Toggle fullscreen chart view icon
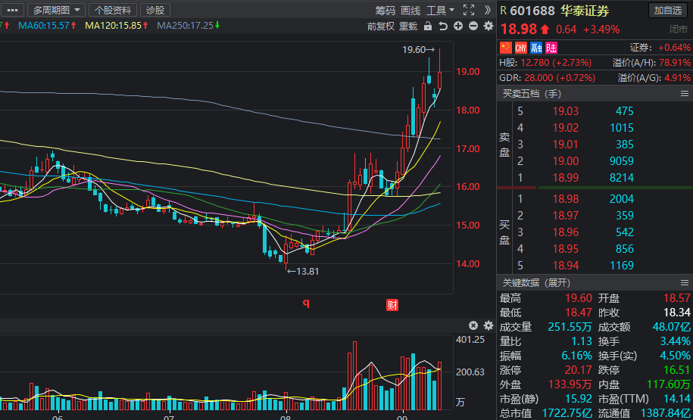This screenshot has height=420, width=693. tap(469, 10)
